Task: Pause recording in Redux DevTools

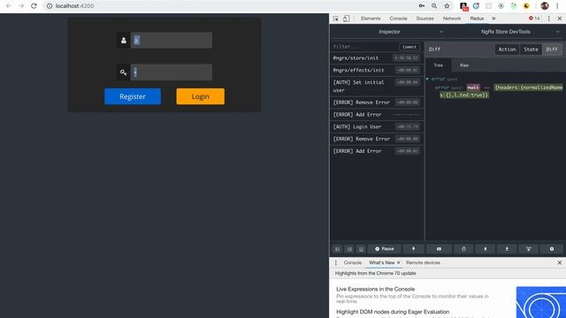Action: (x=385, y=249)
